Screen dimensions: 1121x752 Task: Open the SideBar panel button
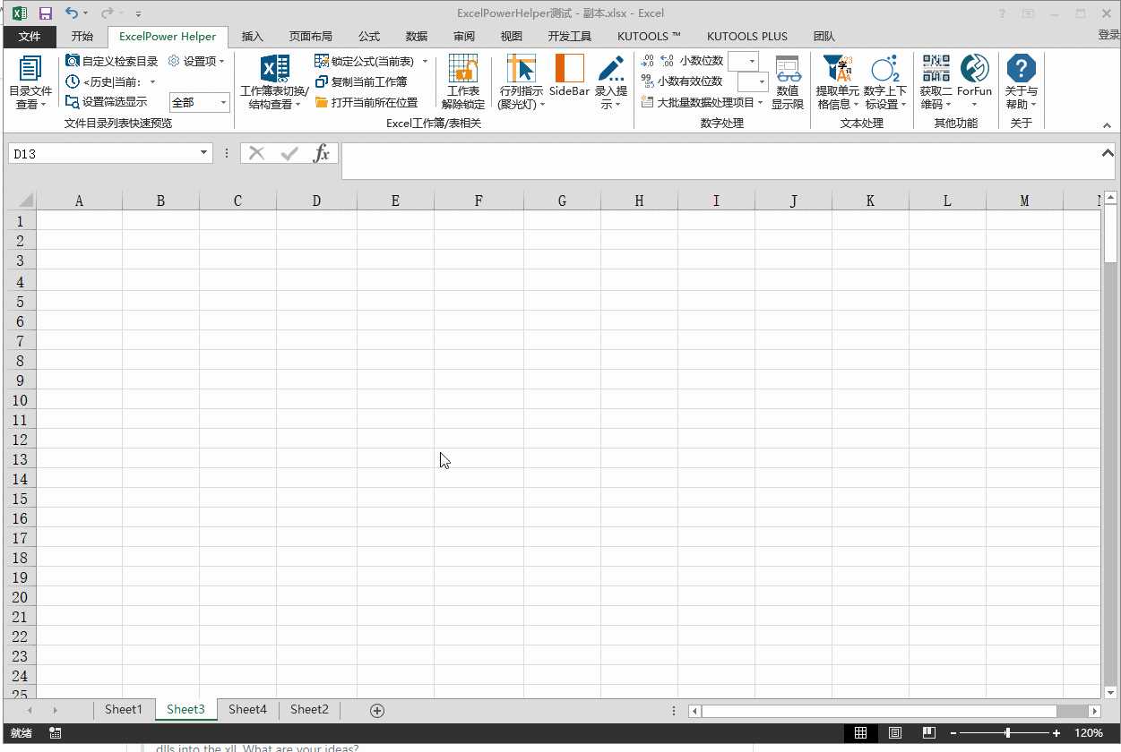pos(569,76)
